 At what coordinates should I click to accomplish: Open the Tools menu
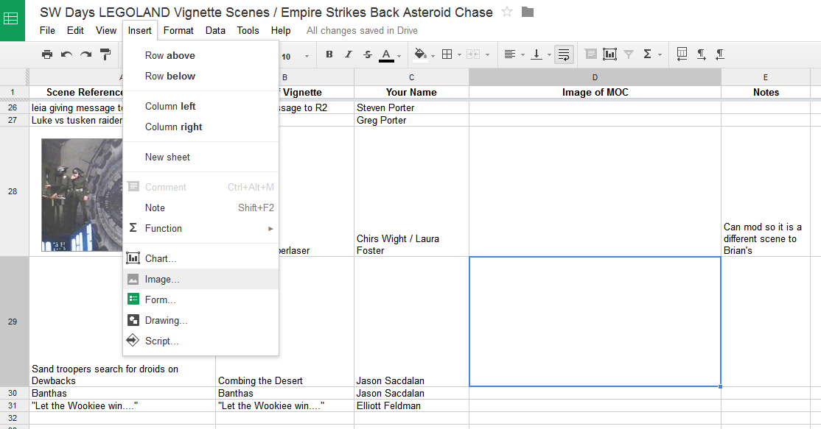click(248, 30)
